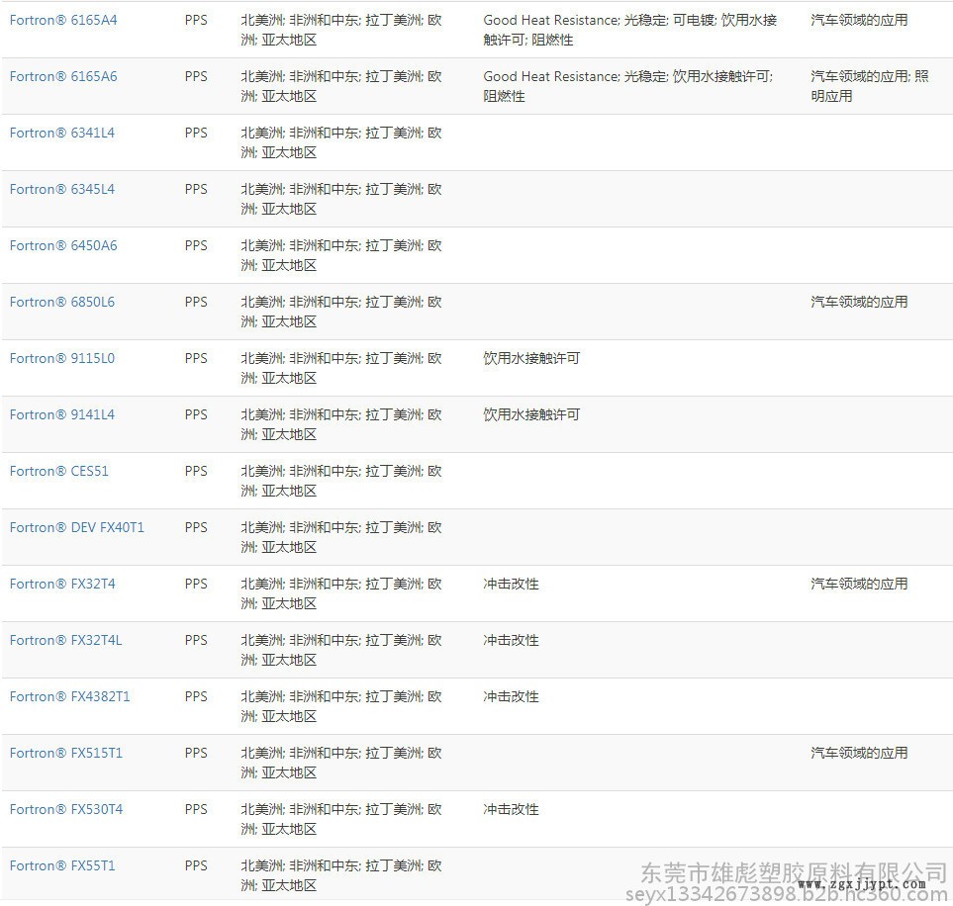
Task: Click the Good Heat Resistance text in 6165A4 row
Action: tap(551, 20)
